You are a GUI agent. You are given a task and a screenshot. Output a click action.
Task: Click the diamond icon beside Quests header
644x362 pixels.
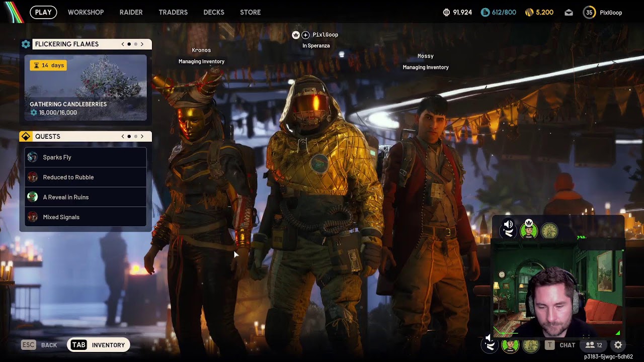pos(26,136)
